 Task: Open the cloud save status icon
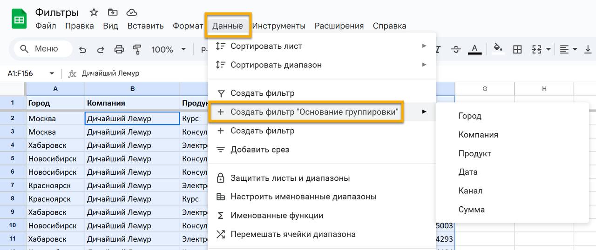pos(132,13)
